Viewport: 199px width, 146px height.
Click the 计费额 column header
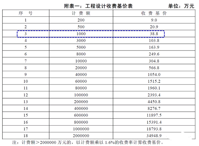point(81,13)
